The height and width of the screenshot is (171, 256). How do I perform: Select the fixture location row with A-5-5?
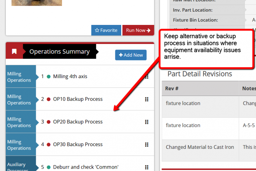tap(209, 129)
